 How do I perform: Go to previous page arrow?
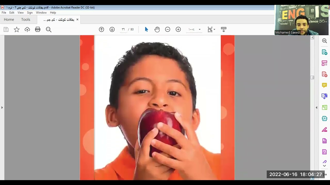click(102, 30)
